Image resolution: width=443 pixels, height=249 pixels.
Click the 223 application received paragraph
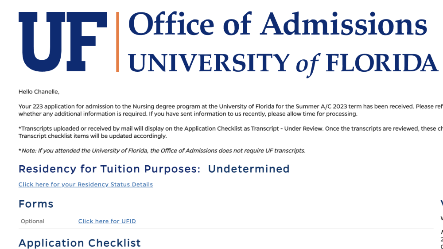click(x=230, y=110)
